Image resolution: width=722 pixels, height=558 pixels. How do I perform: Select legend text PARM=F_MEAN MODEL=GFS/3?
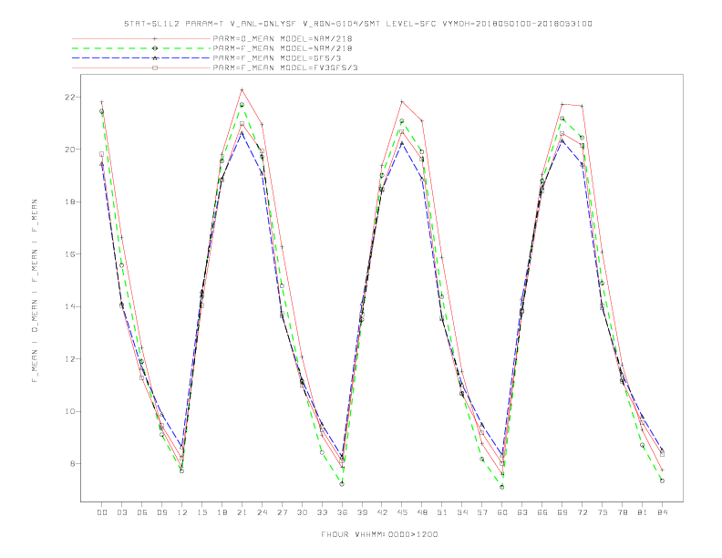click(x=277, y=58)
